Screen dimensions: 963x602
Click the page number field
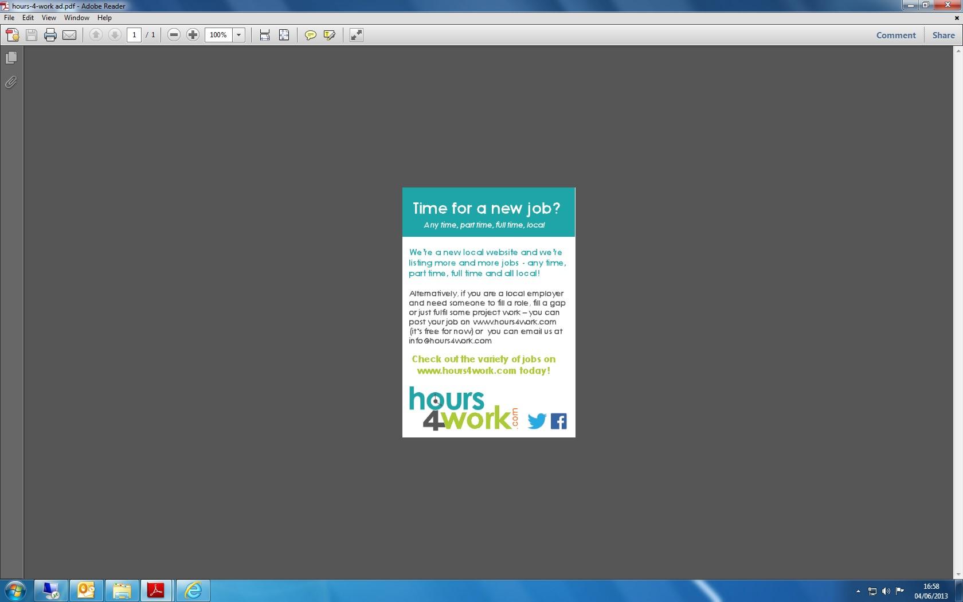134,35
